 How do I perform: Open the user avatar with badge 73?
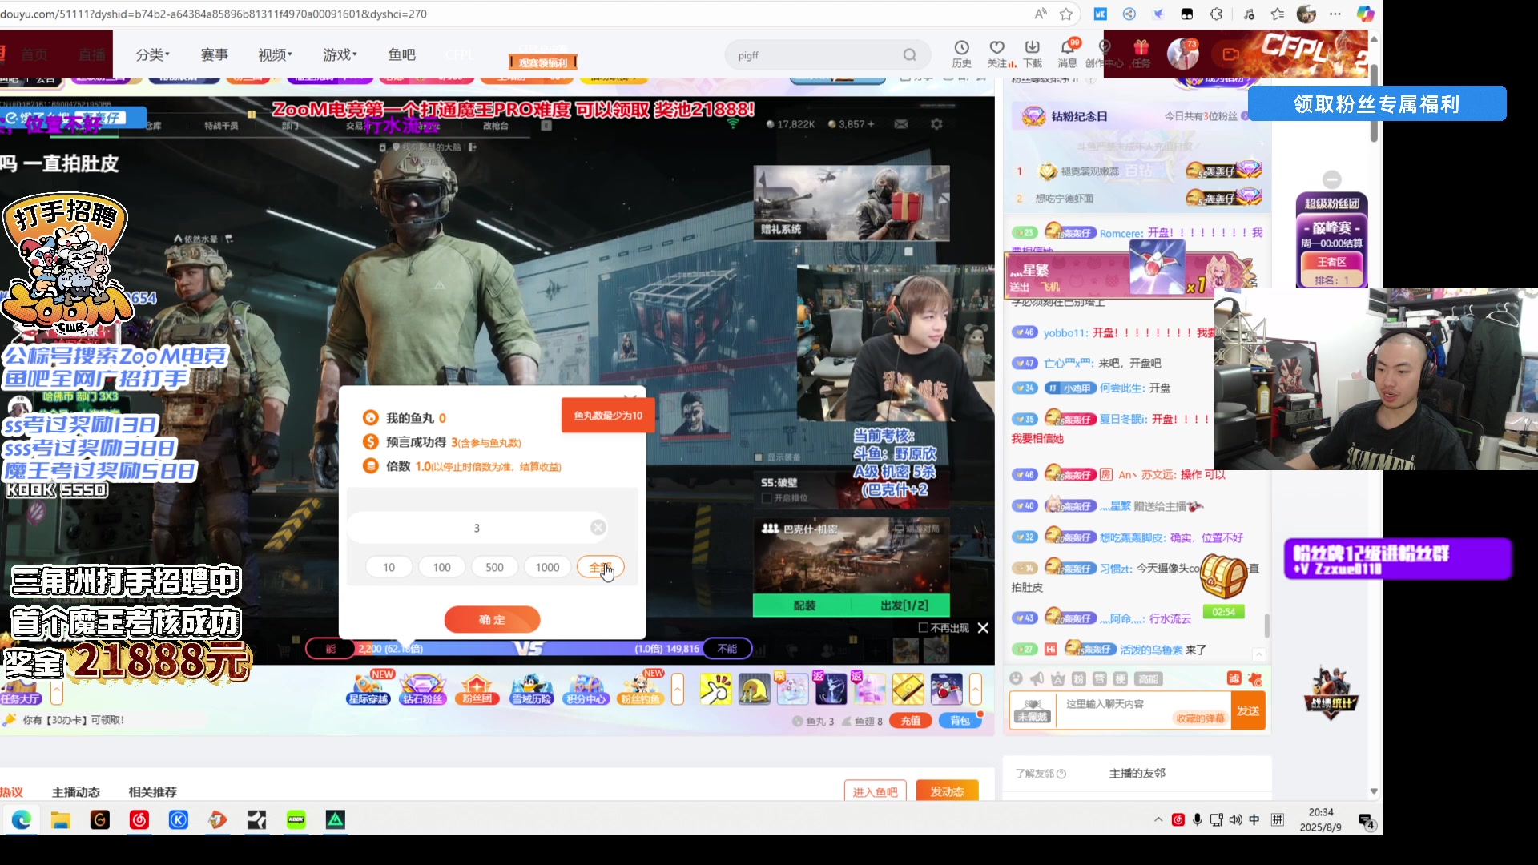[x=1183, y=54]
